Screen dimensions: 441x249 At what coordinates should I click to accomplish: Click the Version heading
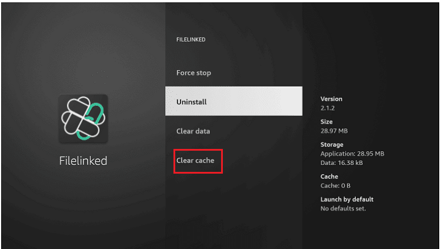coord(331,99)
